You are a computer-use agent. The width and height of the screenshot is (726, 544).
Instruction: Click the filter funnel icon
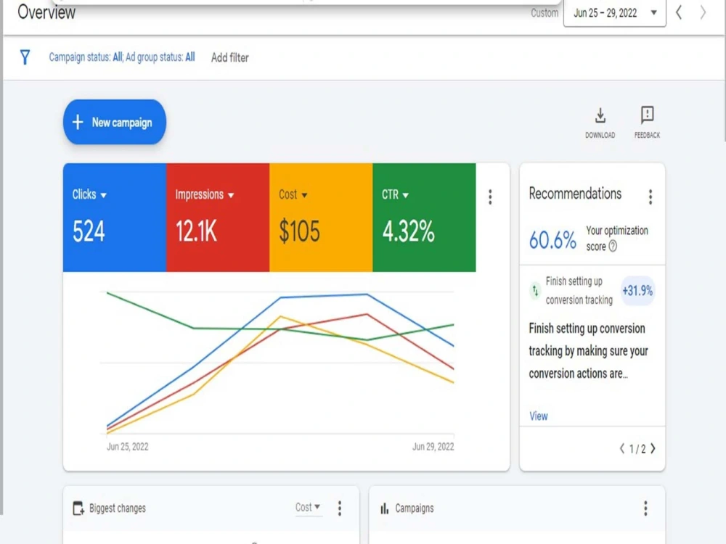click(25, 57)
